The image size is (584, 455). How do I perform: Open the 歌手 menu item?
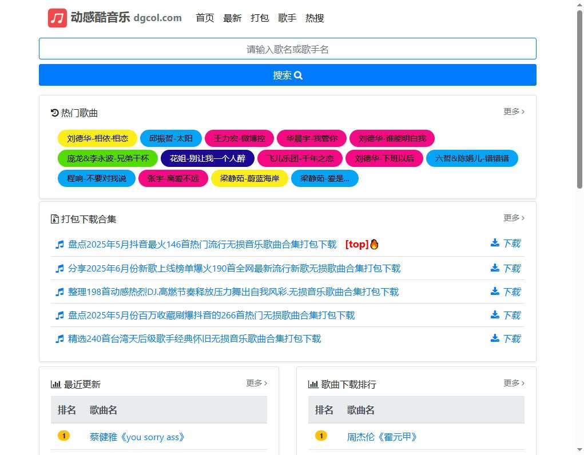(287, 18)
